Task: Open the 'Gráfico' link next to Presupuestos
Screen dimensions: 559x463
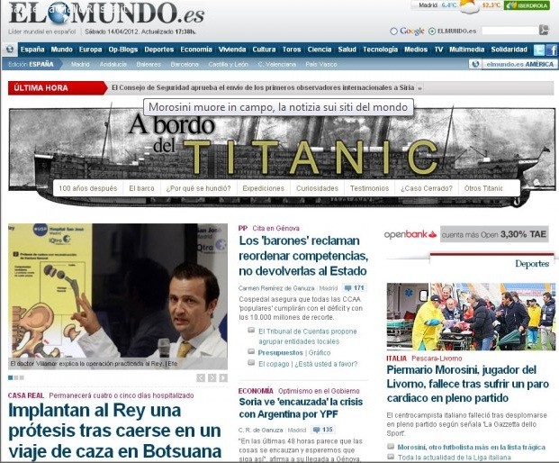Action: coord(320,352)
